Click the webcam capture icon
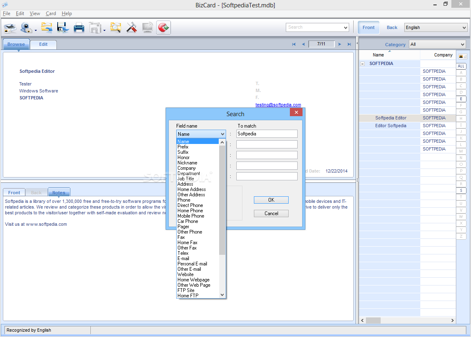Viewport: 471px width, 337px height. [x=27, y=28]
